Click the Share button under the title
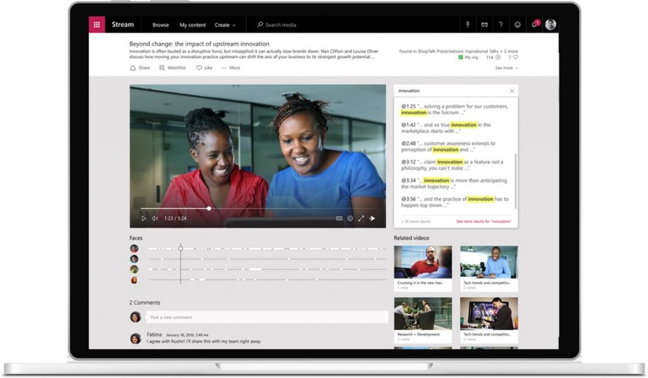 click(x=139, y=68)
